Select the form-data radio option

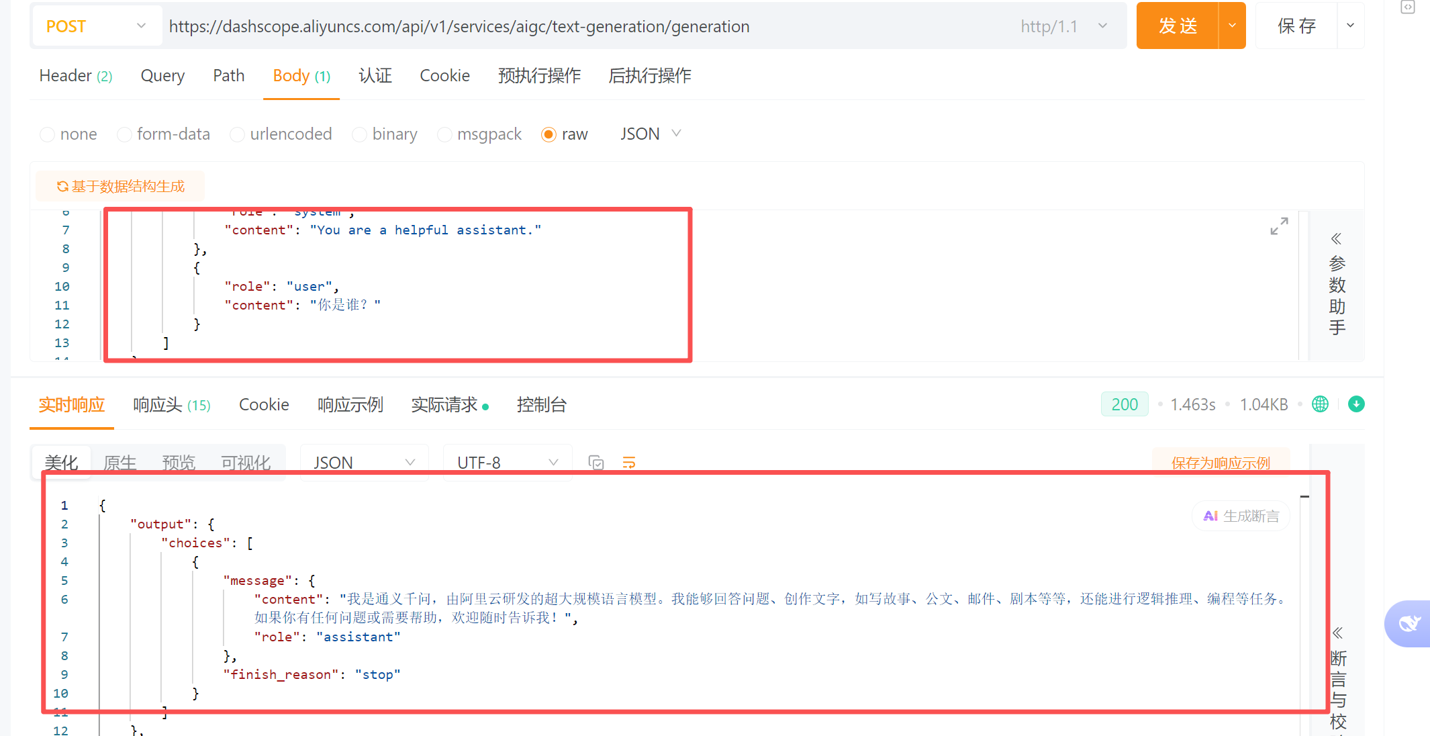click(124, 134)
